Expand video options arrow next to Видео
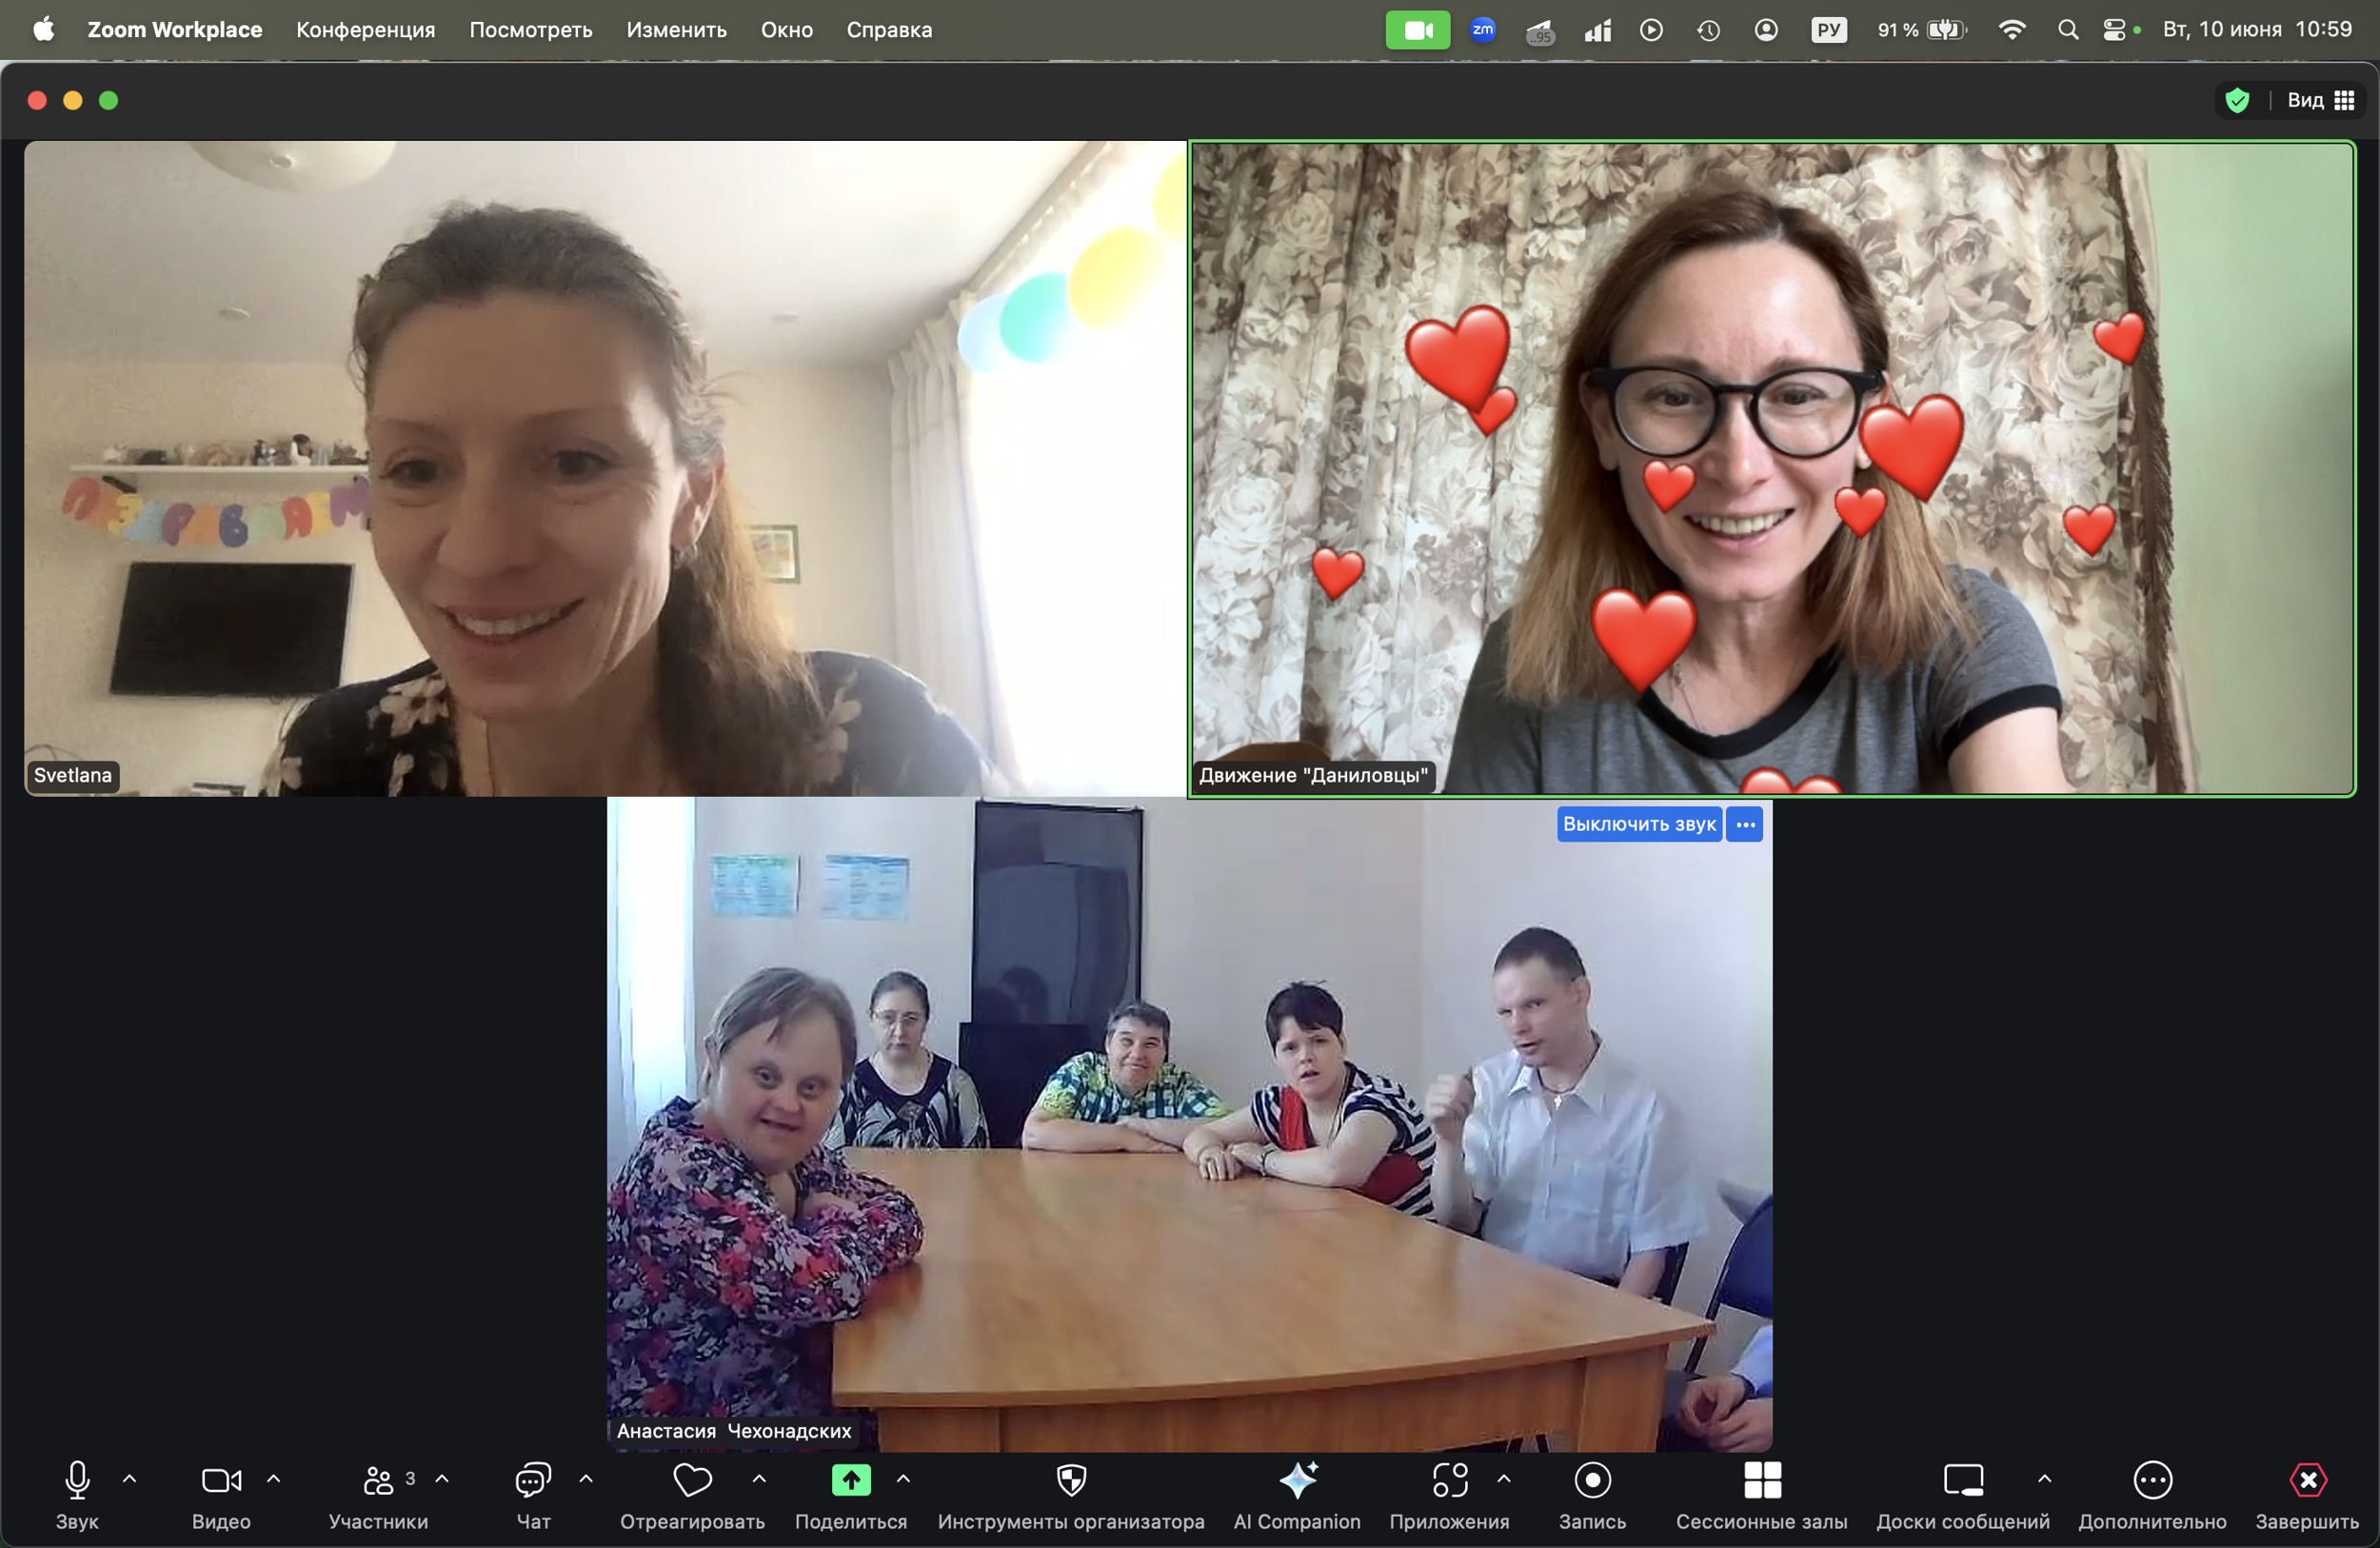This screenshot has width=2380, height=1548. (x=274, y=1478)
